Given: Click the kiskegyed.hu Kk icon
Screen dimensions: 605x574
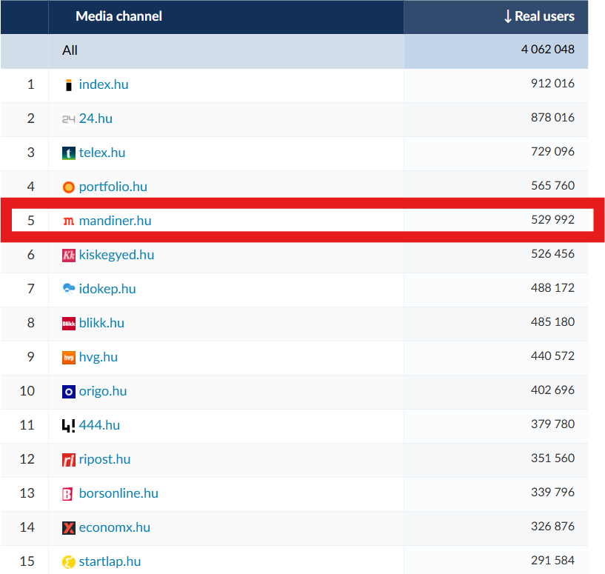Looking at the screenshot, I should point(69,256).
